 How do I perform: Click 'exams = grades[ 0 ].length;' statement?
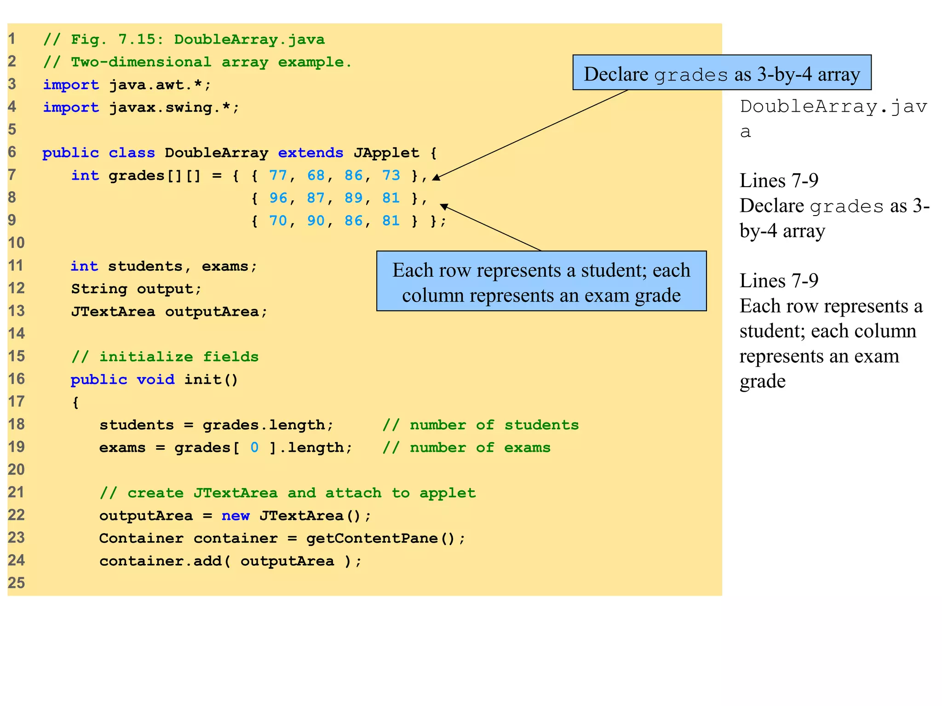[x=226, y=447]
